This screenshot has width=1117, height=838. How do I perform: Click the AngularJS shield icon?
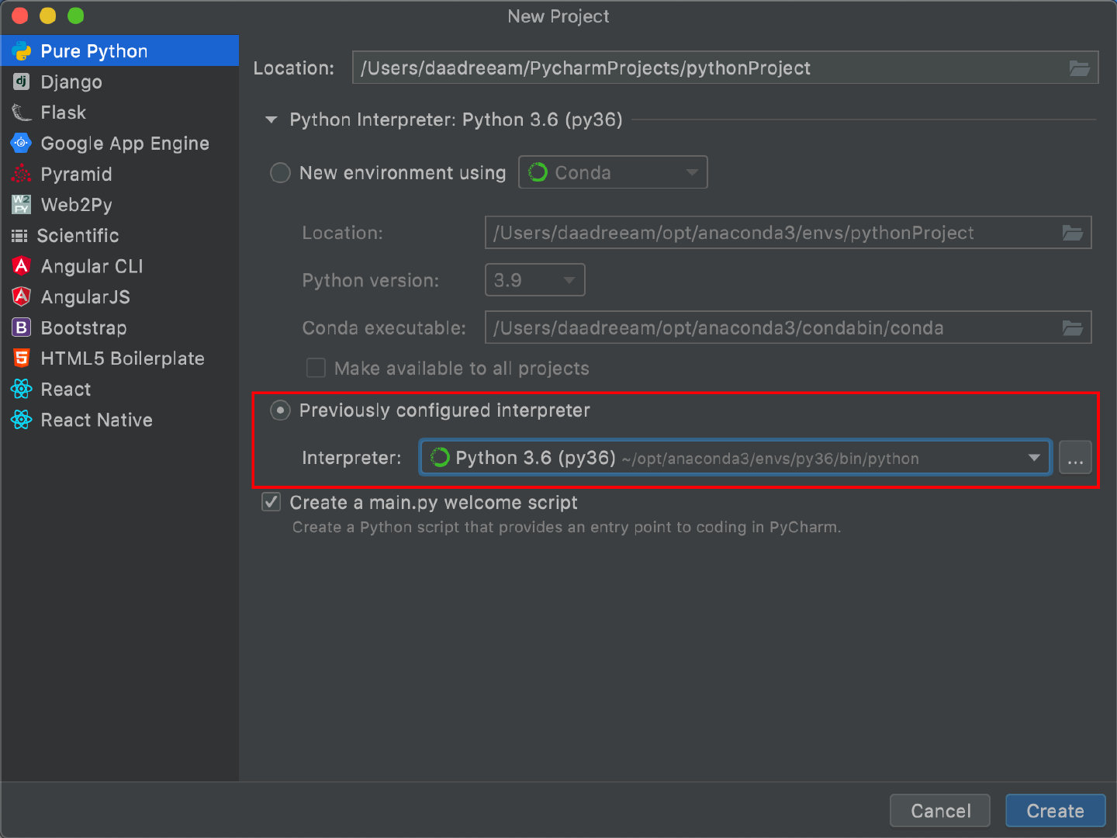tap(22, 296)
